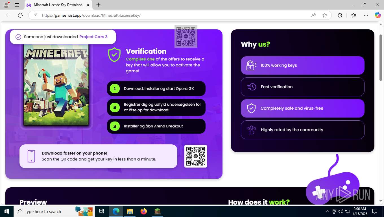Click the taskbar search box
Screen dimensions: 384x217
[54, 211]
